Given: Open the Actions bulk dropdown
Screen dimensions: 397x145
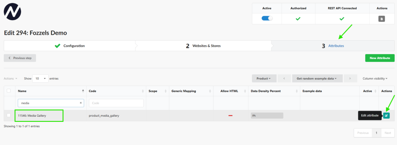Looking at the screenshot, I should pos(11,78).
